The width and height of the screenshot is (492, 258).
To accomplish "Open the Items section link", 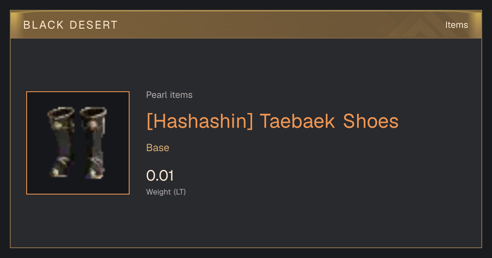I will (456, 25).
